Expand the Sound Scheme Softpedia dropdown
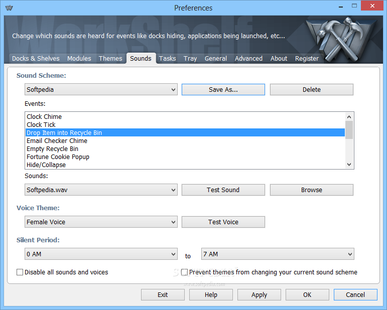 (x=101, y=89)
